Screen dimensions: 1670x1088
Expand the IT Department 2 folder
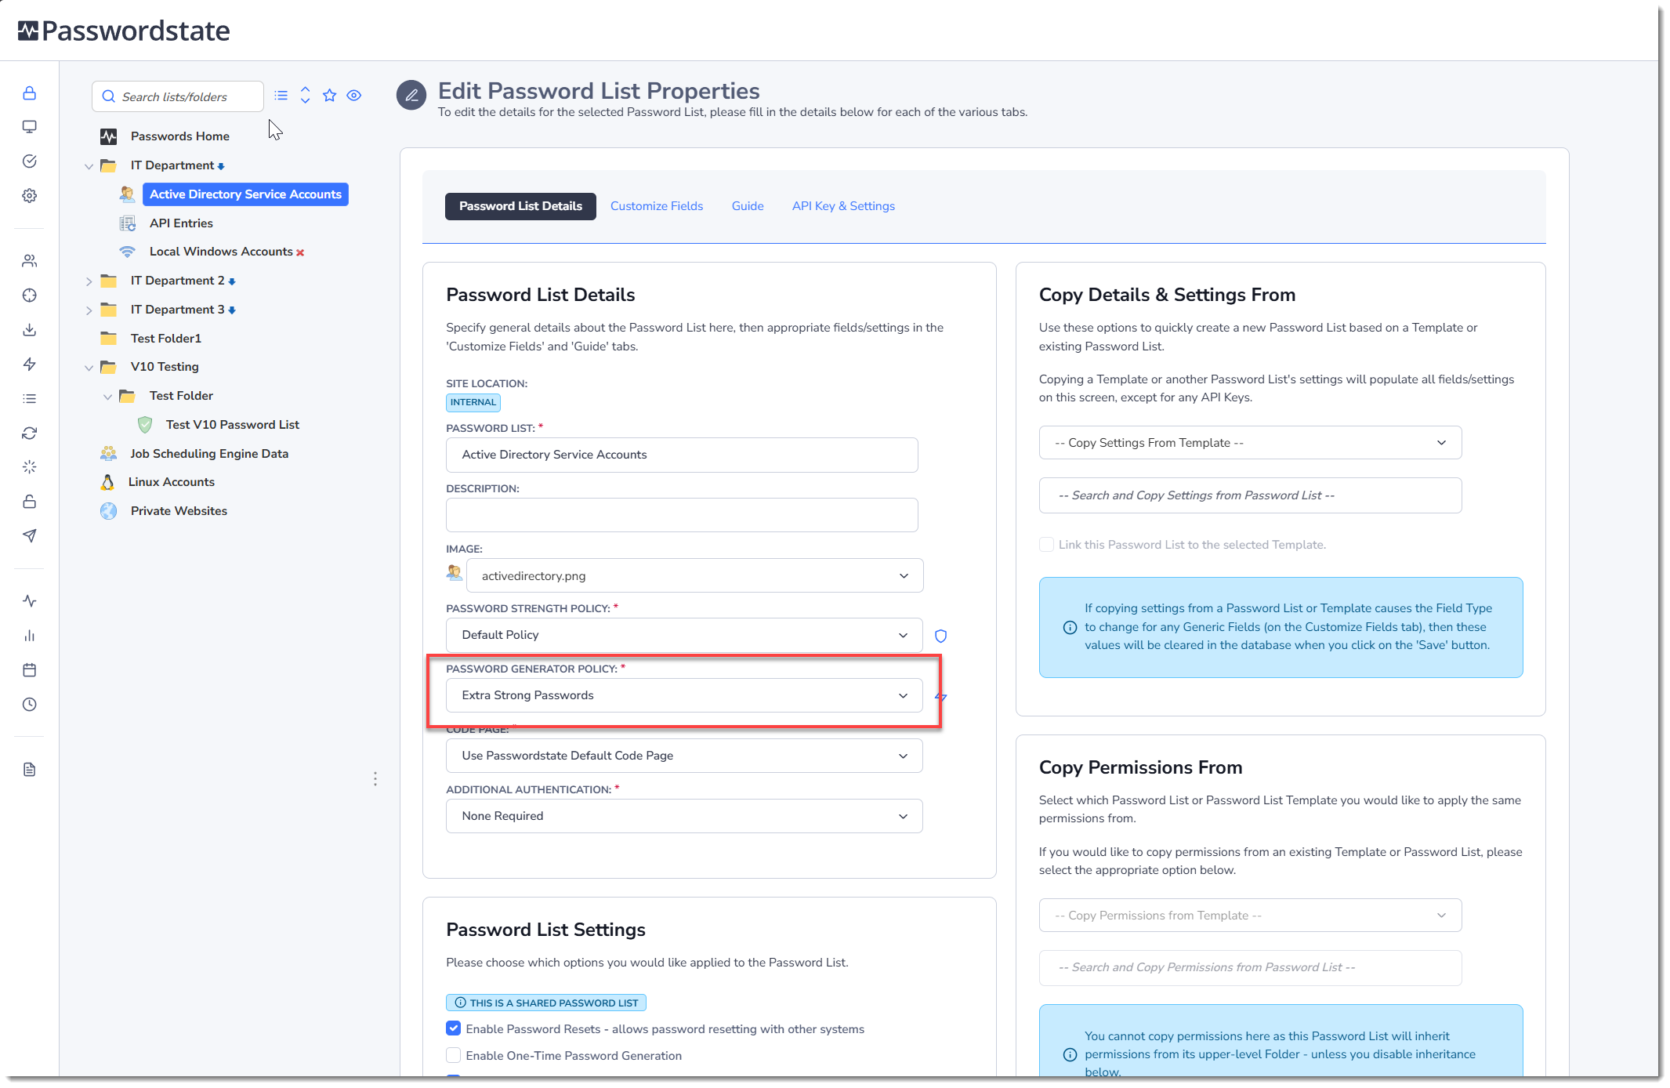[x=89, y=281]
